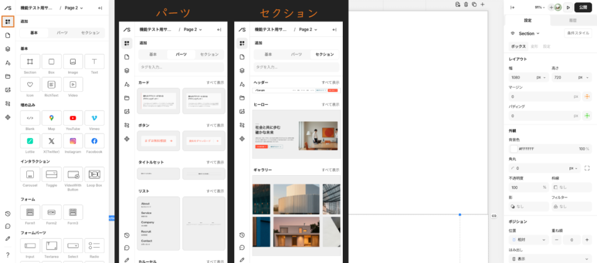
Task: Add a Box element
Action: [51, 62]
